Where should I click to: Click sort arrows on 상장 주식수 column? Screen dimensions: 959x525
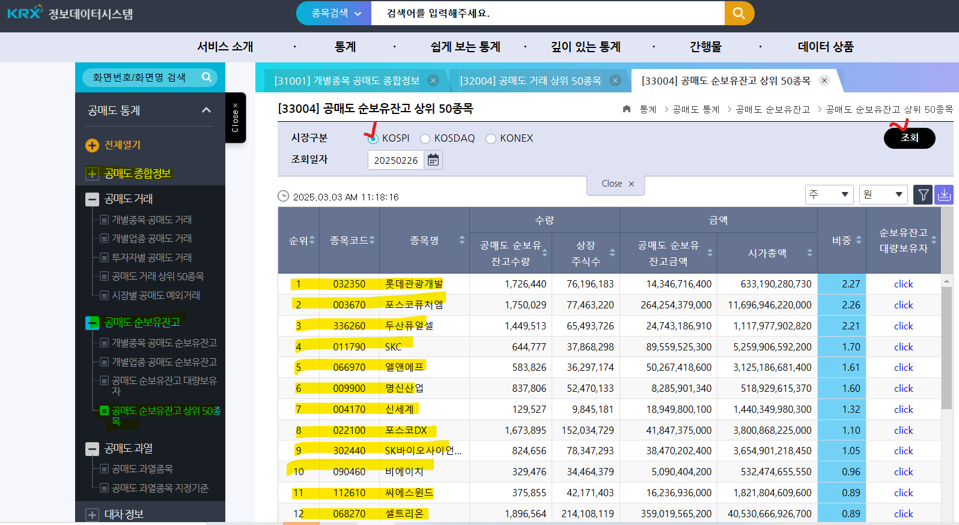[612, 253]
